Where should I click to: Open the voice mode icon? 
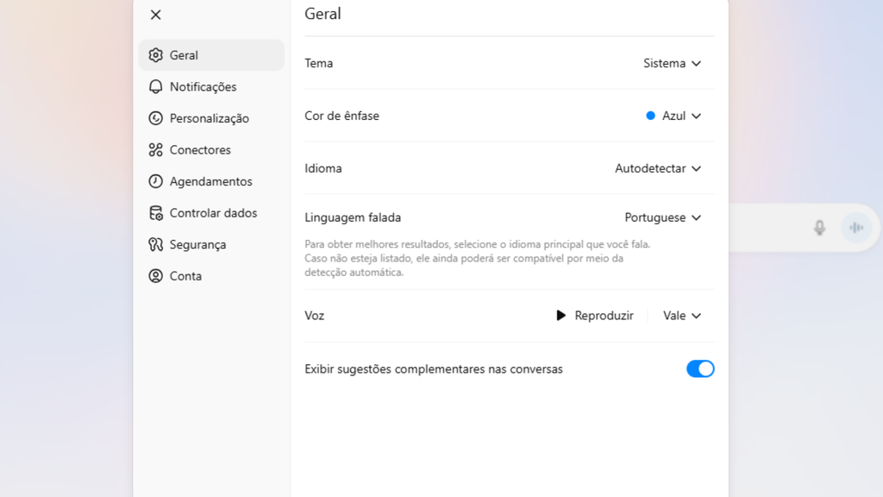click(x=855, y=227)
